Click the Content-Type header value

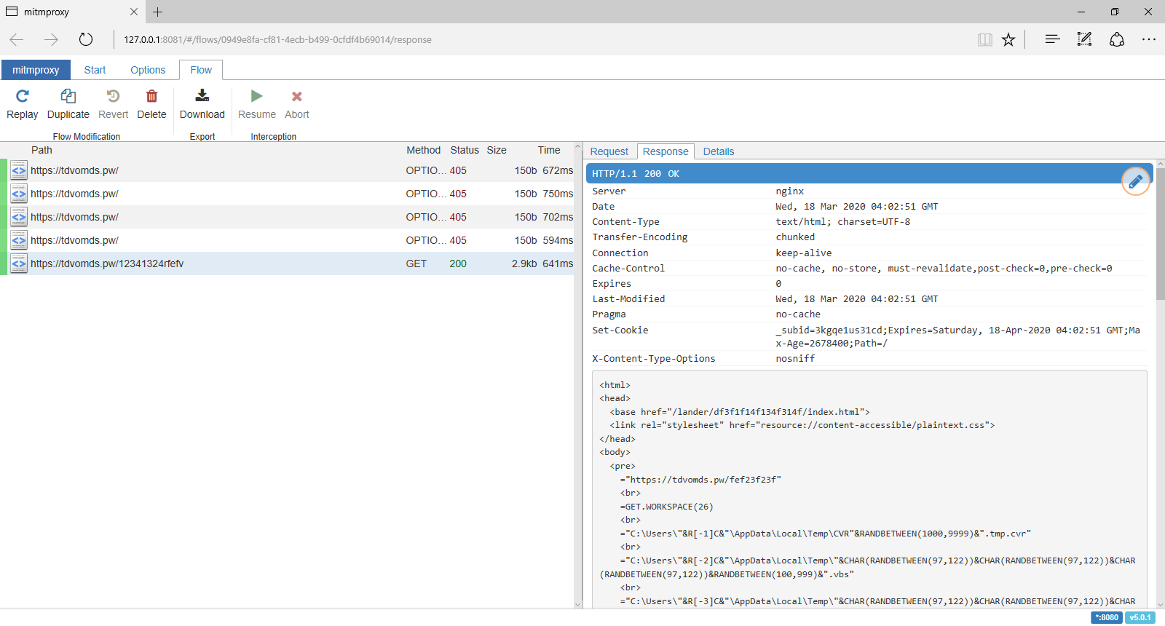point(842,222)
